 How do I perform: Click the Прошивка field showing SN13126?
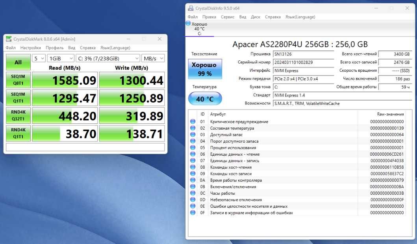304,54
